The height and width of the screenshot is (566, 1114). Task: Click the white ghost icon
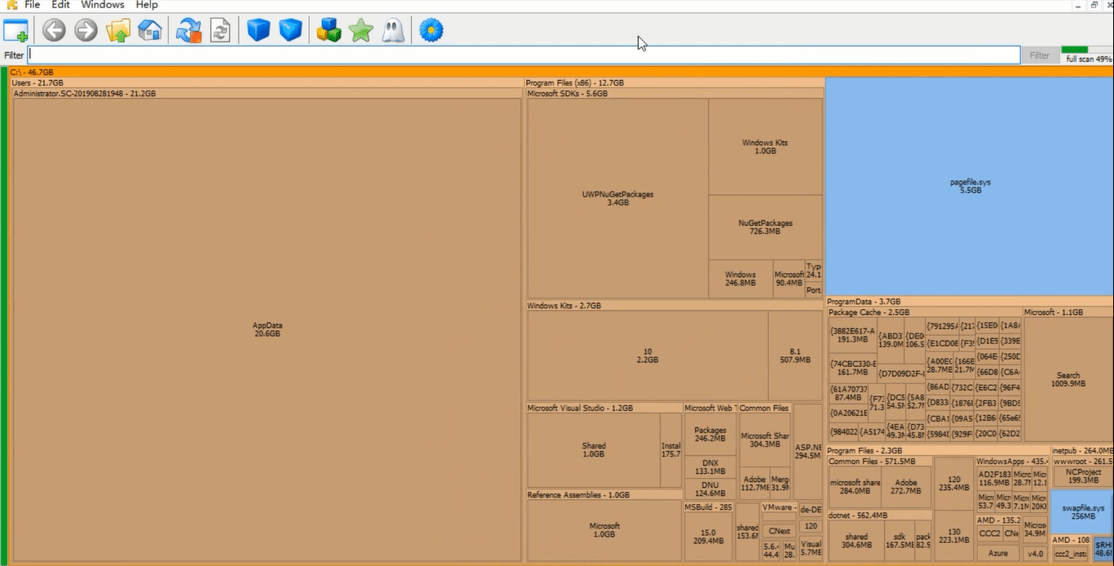pos(392,31)
